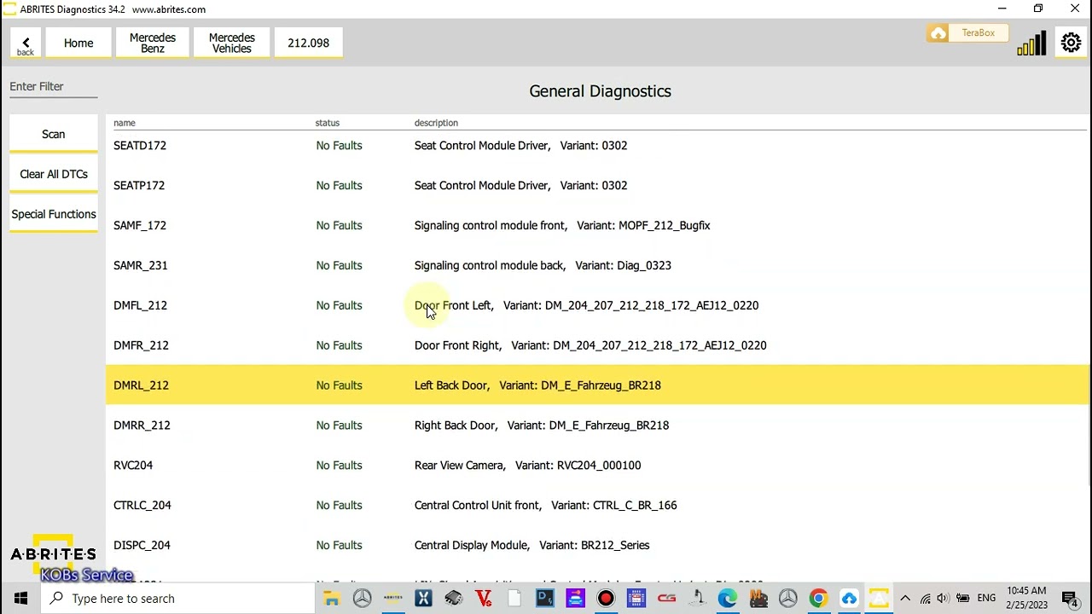
Task: Check the yellow signal strength bars icon
Action: point(1031,44)
